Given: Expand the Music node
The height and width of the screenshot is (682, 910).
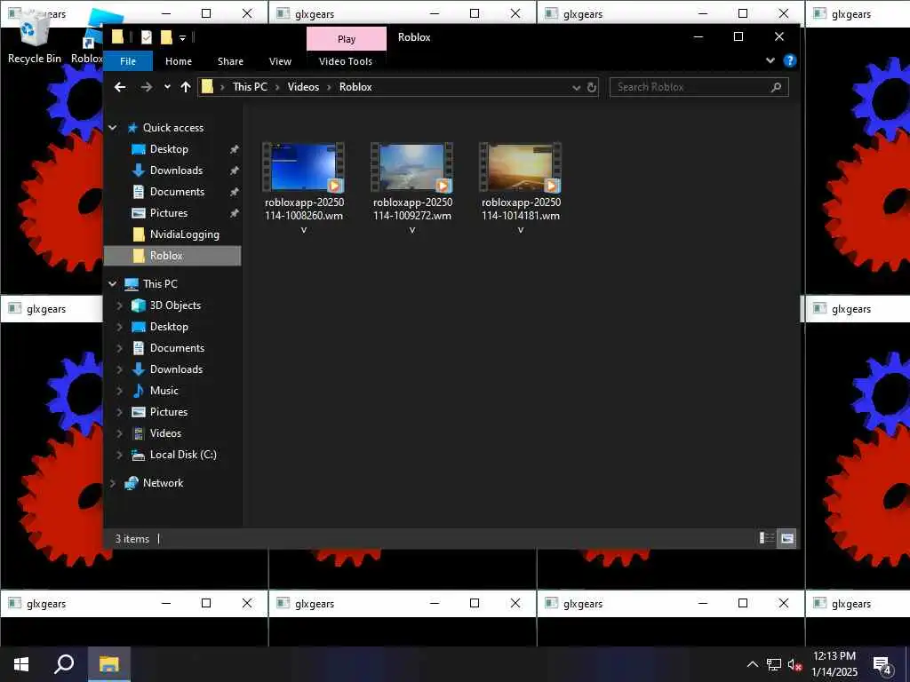Looking at the screenshot, I should [120, 391].
